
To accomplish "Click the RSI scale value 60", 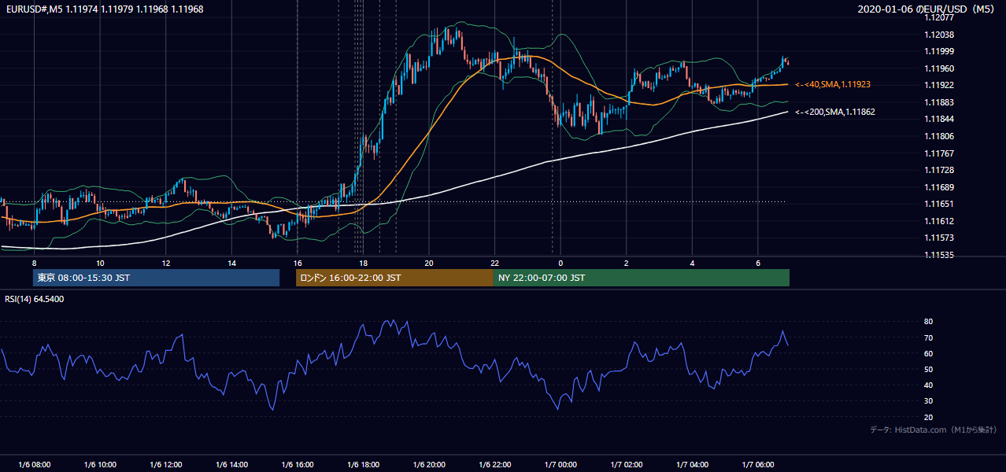I will [928, 353].
